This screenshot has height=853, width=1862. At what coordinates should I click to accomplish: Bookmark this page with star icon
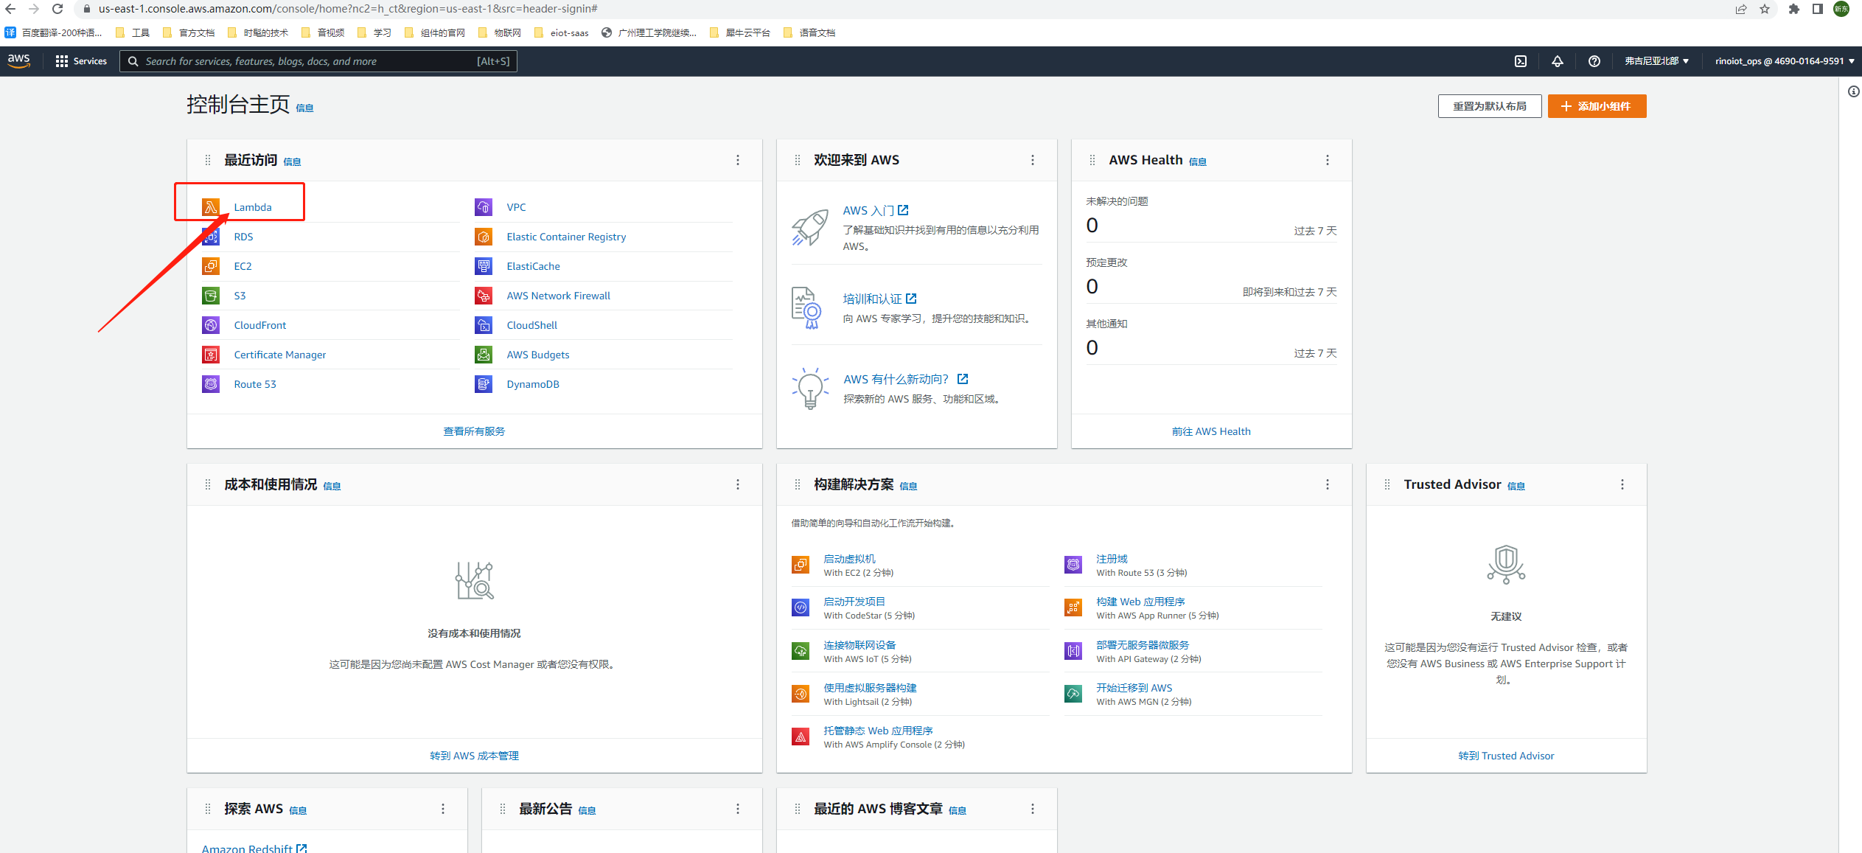[1764, 9]
